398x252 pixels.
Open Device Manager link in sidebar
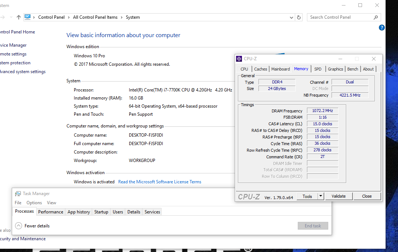tap(13, 45)
